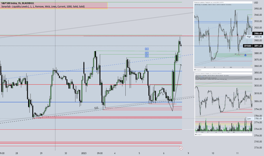Image resolution: width=264 pixels, height=156 pixels.
Task: Click 3850.00 on the price axis
Action: point(258,73)
